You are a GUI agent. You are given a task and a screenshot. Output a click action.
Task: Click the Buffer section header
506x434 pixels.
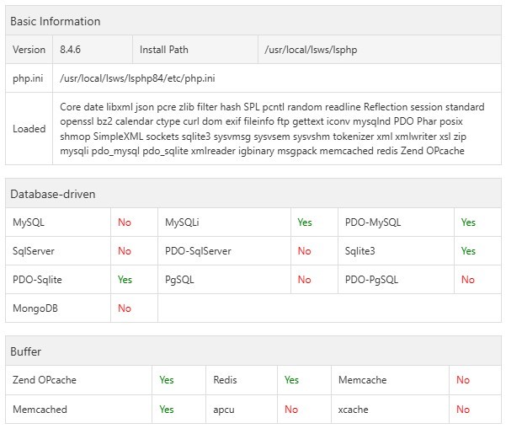(x=25, y=351)
